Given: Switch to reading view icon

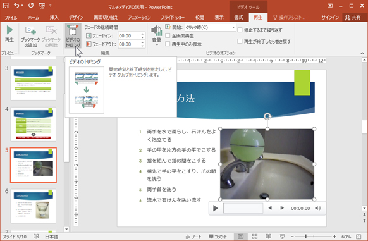Looking at the screenshot, I should tap(269, 237).
